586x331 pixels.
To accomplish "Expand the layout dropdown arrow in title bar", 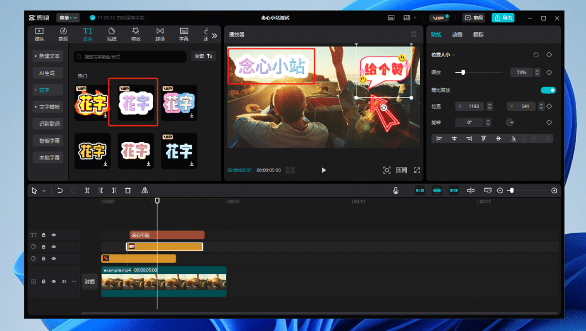I will click(415, 18).
